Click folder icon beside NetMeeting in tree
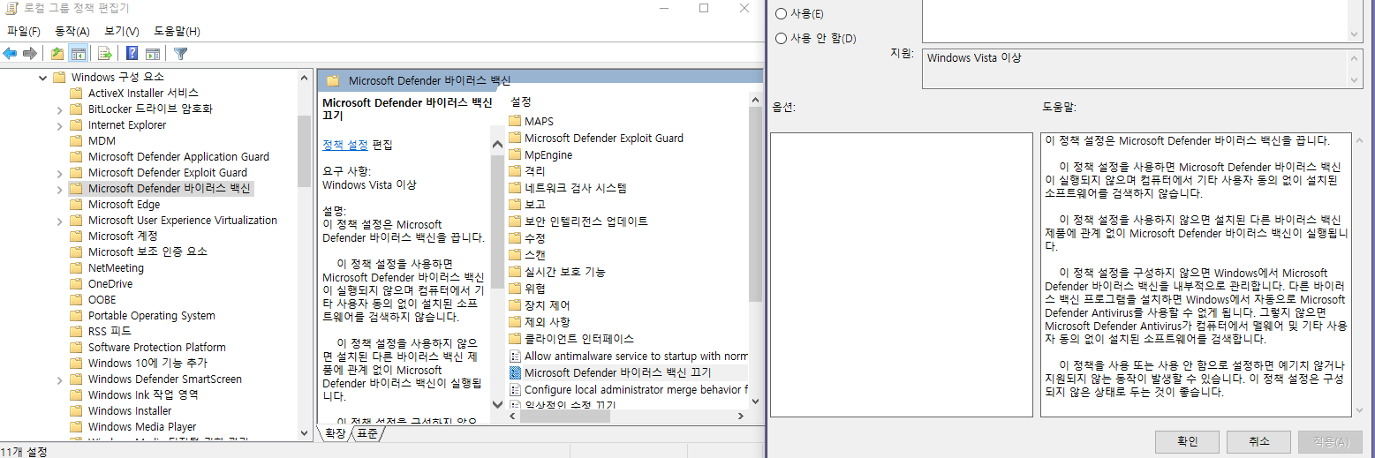1375x458 pixels. [76, 267]
